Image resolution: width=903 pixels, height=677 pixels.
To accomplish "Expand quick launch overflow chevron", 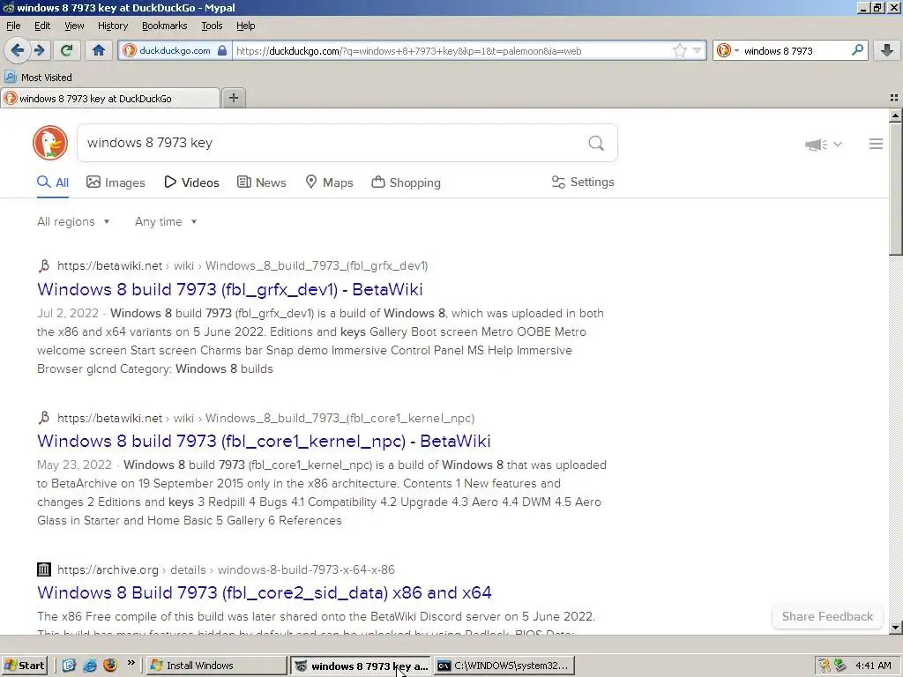I will coord(131,663).
